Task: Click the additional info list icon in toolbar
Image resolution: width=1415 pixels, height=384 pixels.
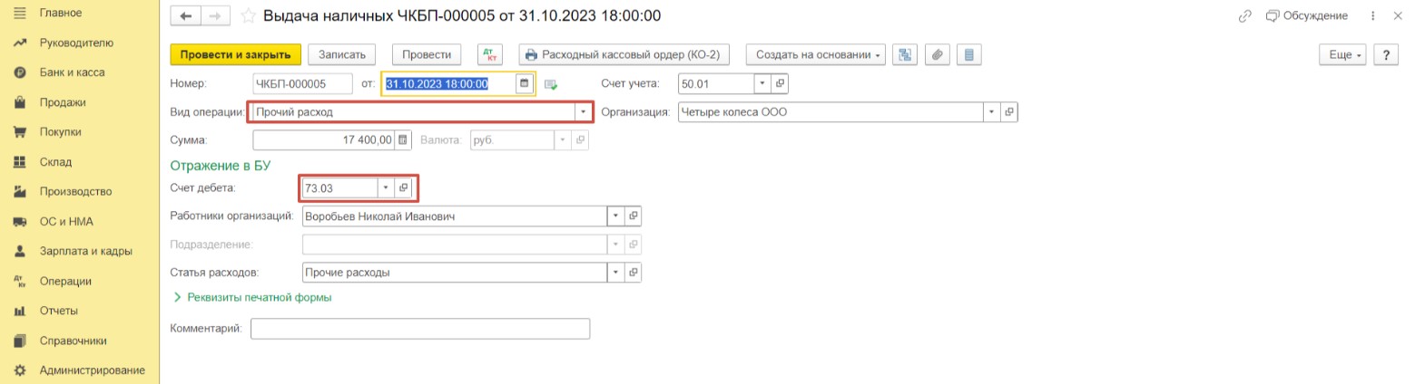Action: (968, 54)
